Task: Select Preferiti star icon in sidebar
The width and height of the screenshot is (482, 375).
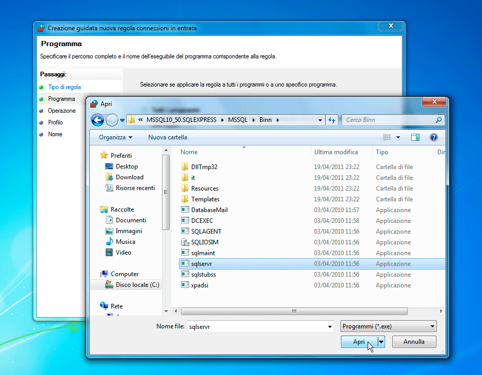Action: pyautogui.click(x=104, y=155)
